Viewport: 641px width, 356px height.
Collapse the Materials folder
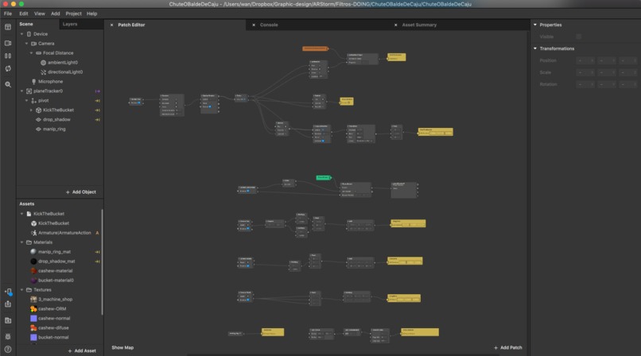click(x=22, y=242)
